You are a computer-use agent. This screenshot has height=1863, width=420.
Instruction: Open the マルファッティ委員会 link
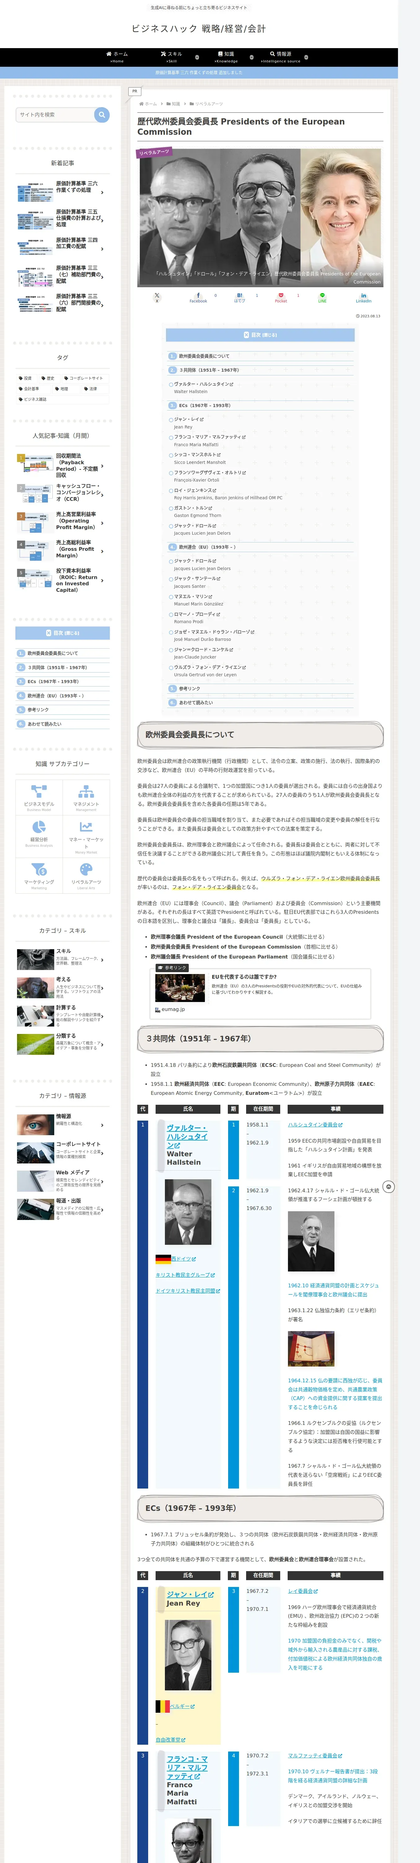coord(315,1756)
